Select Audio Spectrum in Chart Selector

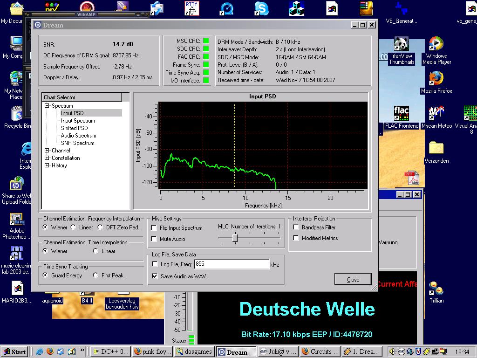tap(78, 136)
